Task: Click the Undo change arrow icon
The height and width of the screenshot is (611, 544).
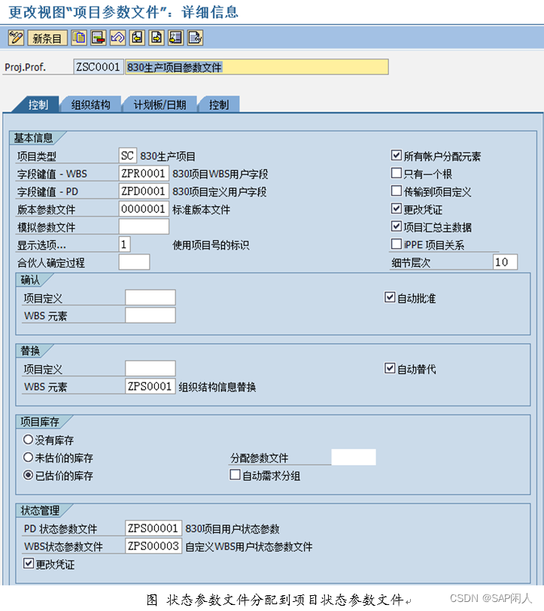Action: coord(117,38)
